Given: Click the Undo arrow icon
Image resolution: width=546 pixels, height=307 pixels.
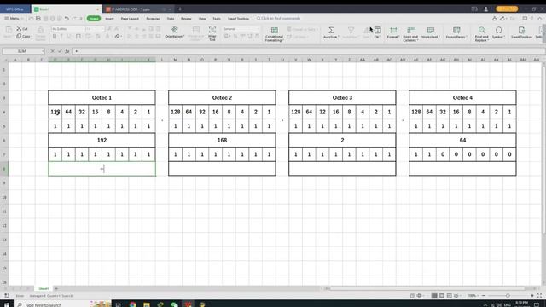Looking at the screenshot, I should pos(67,19).
